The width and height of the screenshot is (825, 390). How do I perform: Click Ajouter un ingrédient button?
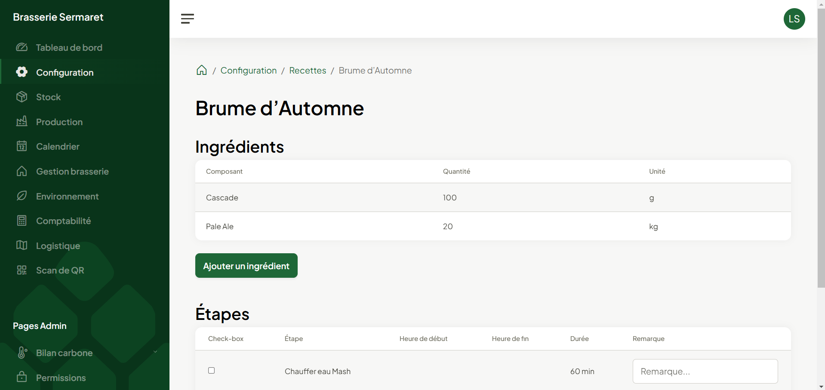point(246,266)
